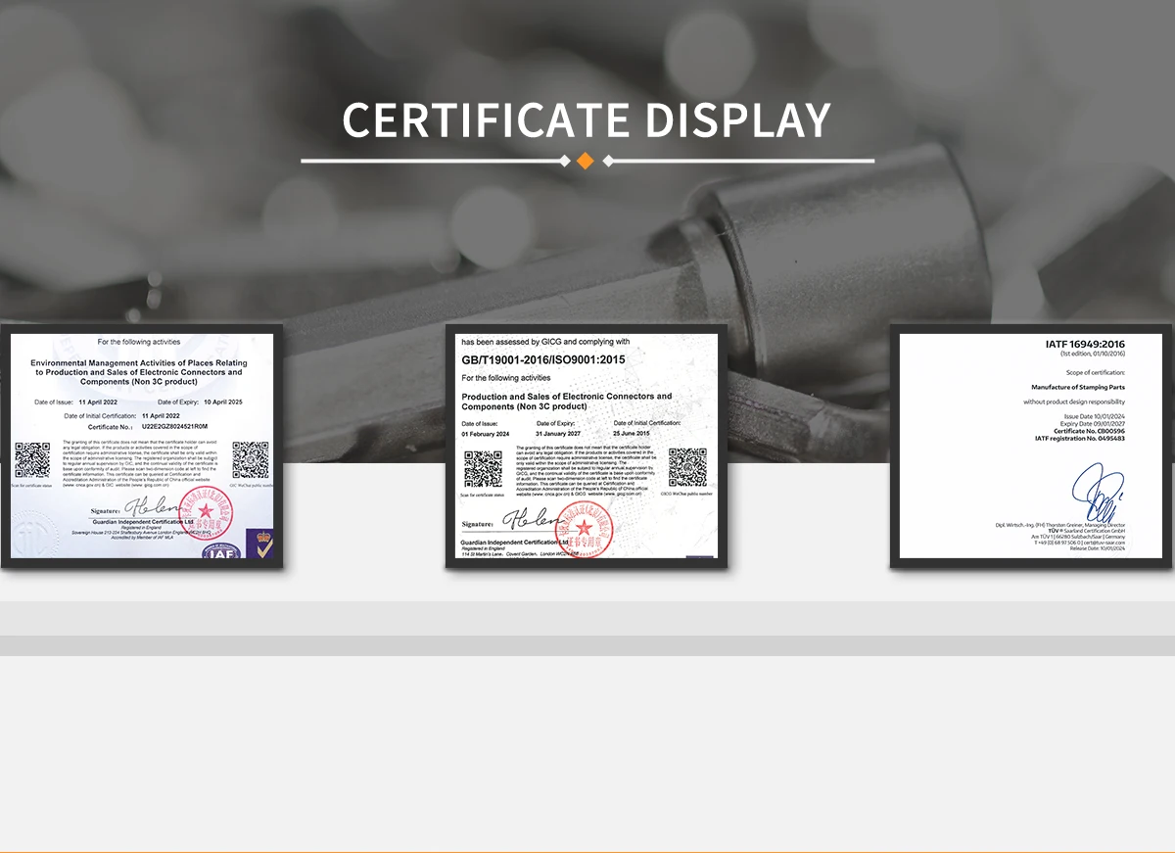The image size is (1175, 853).
Task: Open the IATF 16949:2016 certificate image
Action: (1031, 447)
